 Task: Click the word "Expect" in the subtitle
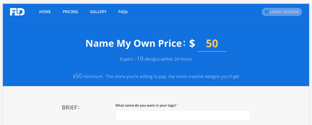click(126, 59)
